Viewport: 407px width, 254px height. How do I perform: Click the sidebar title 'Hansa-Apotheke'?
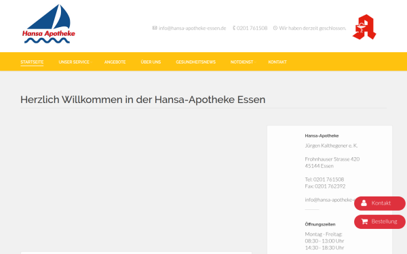(x=322, y=135)
